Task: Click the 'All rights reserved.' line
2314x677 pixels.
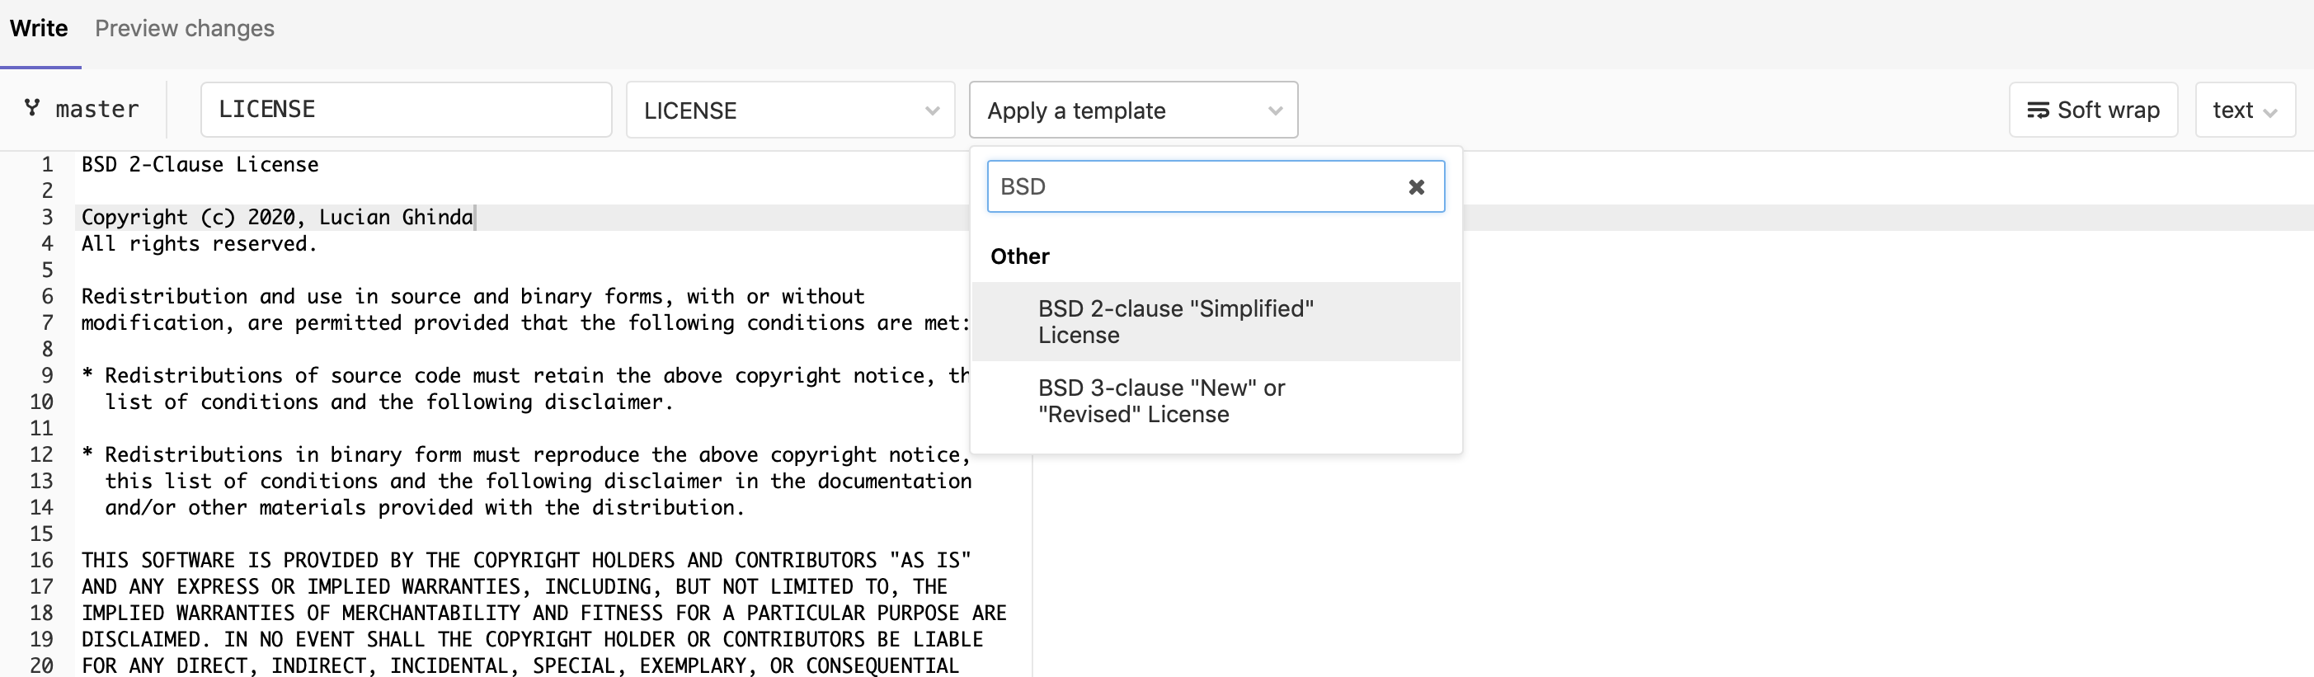Action: tap(200, 243)
